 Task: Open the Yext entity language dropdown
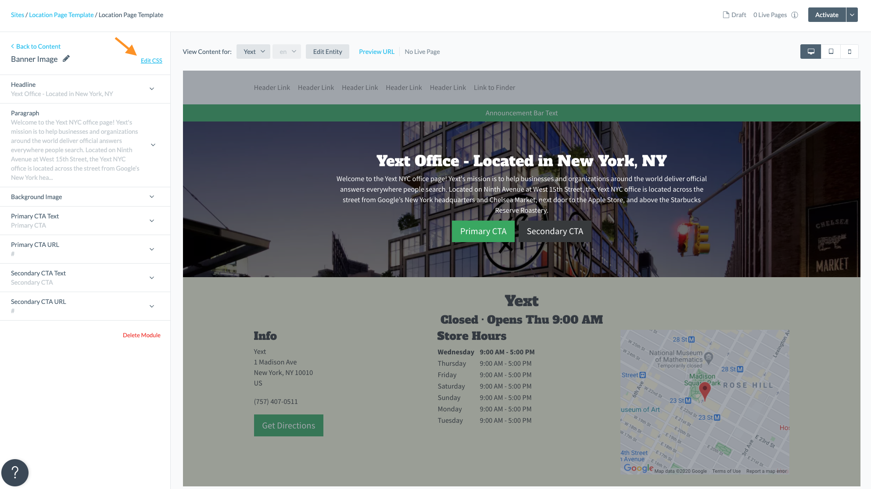[x=287, y=51]
